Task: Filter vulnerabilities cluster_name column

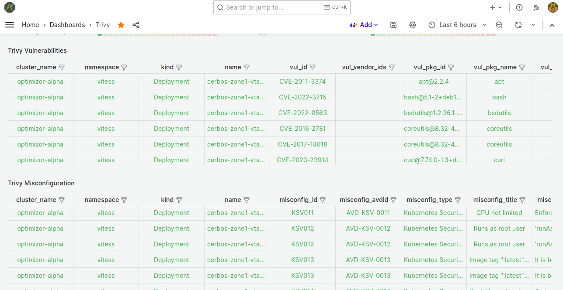Action: click(x=62, y=68)
